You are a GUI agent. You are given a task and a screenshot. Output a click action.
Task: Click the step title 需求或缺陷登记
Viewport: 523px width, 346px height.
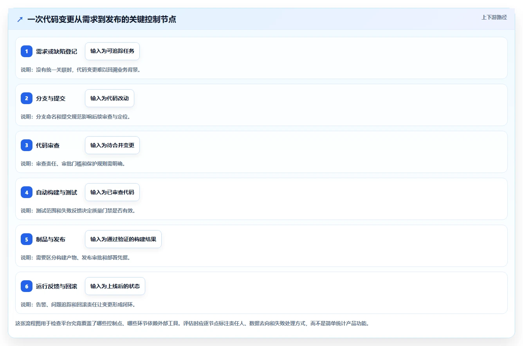(56, 51)
